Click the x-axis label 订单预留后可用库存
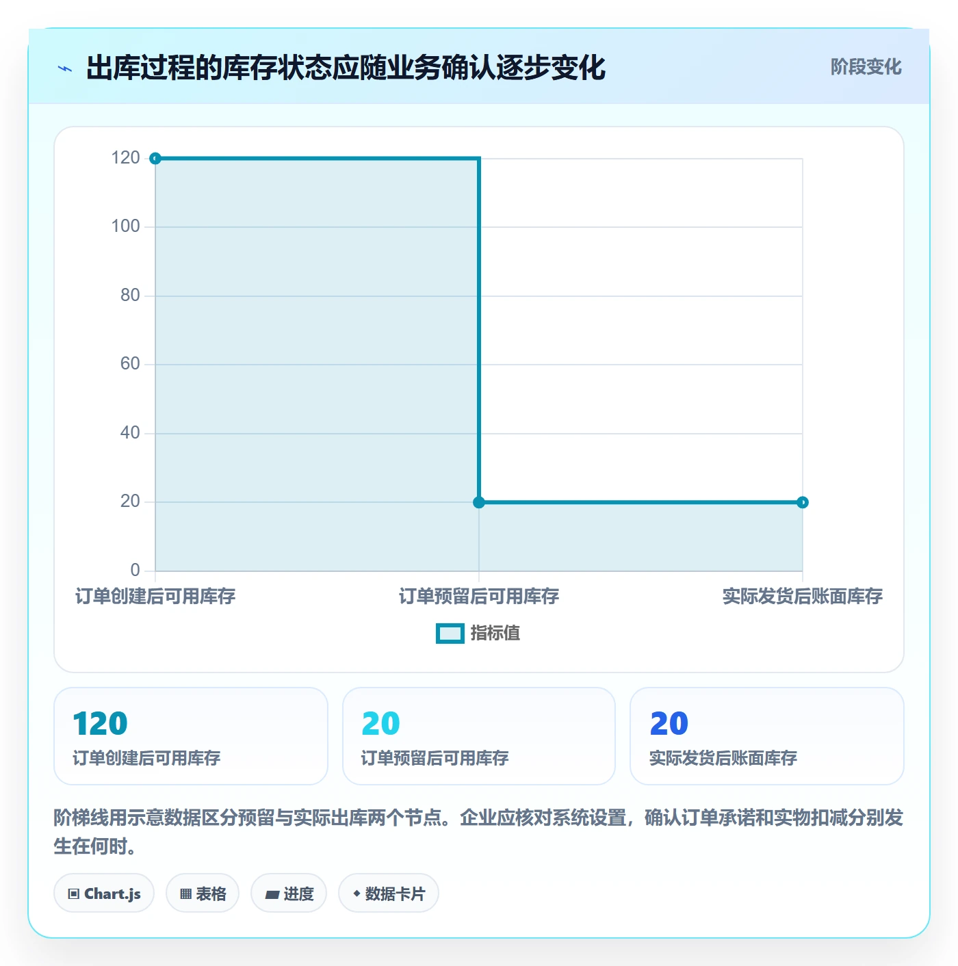This screenshot has width=958, height=966. click(479, 597)
